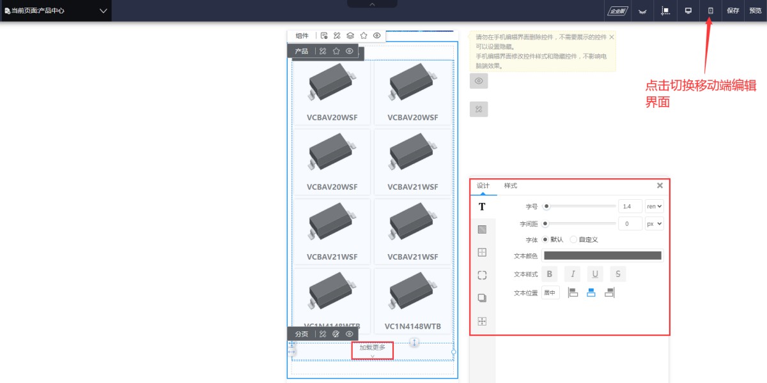This screenshot has width=767, height=383.
Task: Open the shadow settings icon in sidebar
Action: [482, 298]
